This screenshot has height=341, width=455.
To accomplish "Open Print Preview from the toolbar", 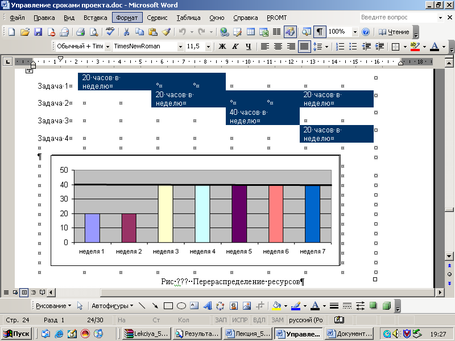I will [x=94, y=32].
